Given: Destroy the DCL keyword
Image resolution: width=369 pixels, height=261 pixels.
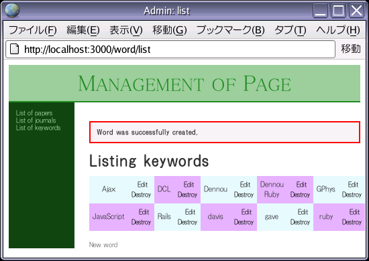Looking at the screenshot, I should [x=187, y=195].
